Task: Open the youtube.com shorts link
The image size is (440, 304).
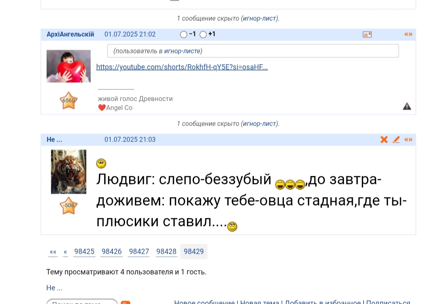Action: point(182,67)
